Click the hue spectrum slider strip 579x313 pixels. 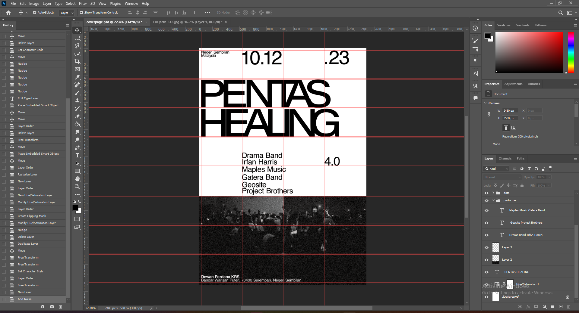click(x=571, y=52)
